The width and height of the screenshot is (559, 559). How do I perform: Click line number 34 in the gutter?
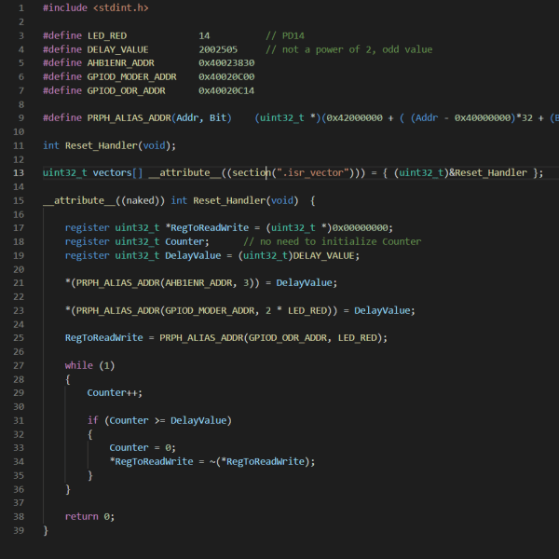[19, 462]
